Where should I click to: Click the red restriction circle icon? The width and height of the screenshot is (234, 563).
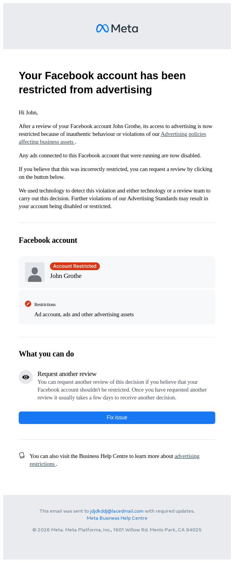pos(28,304)
